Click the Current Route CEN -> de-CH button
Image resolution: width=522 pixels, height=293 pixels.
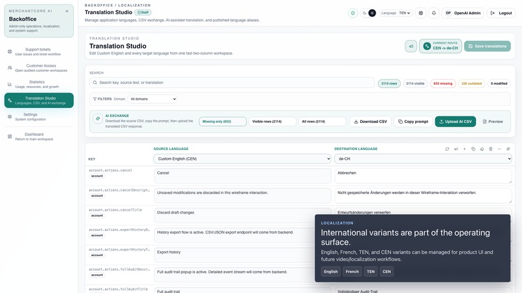pos(440,46)
